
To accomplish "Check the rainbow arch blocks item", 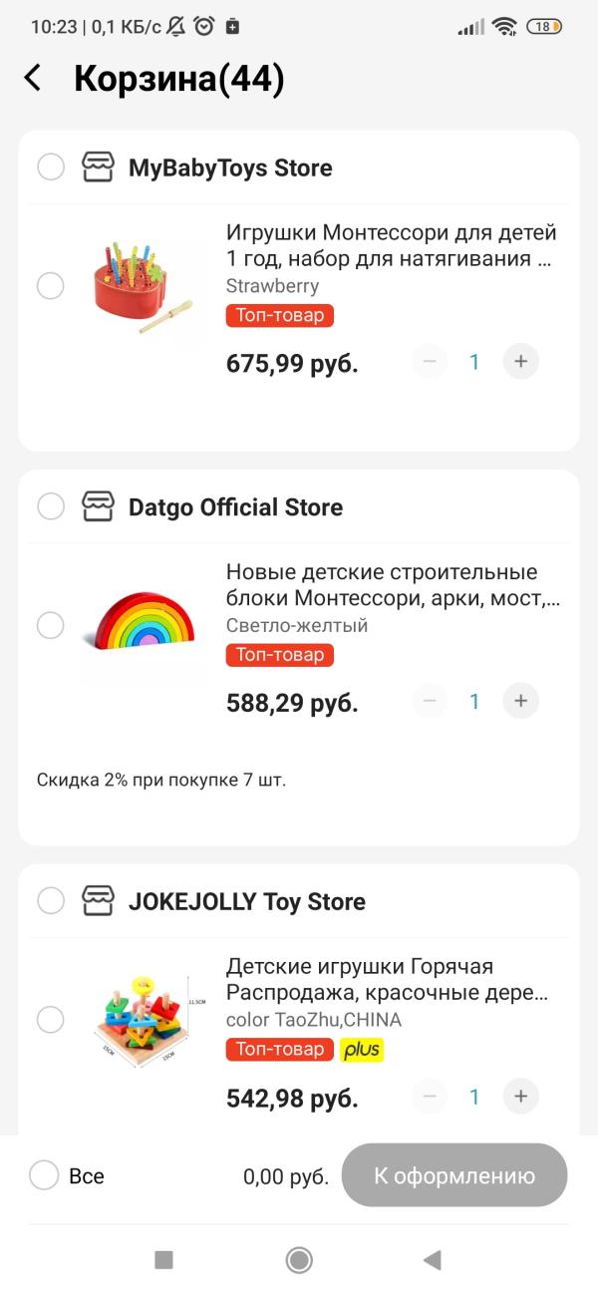I will point(51,625).
